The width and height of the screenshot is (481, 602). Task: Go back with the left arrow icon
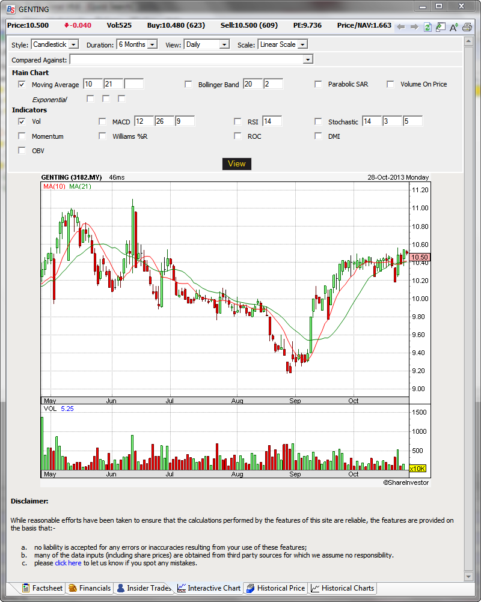click(400, 27)
